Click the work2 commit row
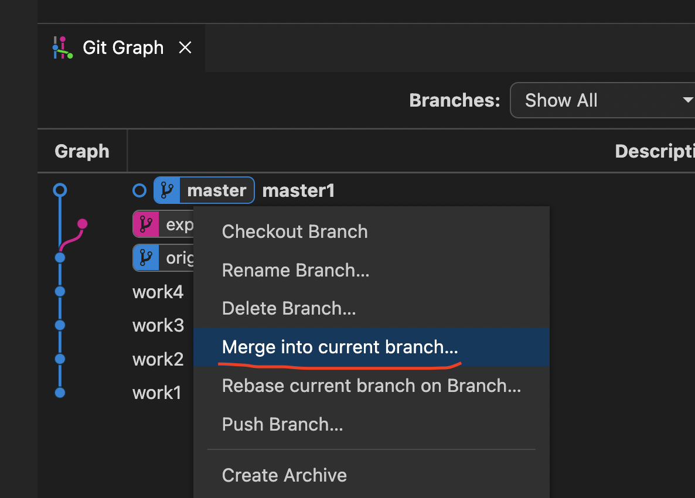The width and height of the screenshot is (695, 498). pyautogui.click(x=158, y=359)
